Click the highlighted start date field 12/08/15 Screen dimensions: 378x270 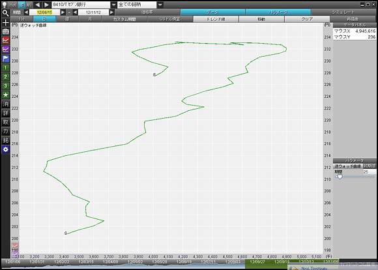(x=44, y=12)
